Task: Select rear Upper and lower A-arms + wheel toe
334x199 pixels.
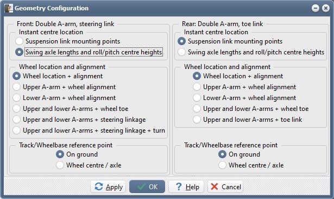Action: pyautogui.click(x=251, y=109)
